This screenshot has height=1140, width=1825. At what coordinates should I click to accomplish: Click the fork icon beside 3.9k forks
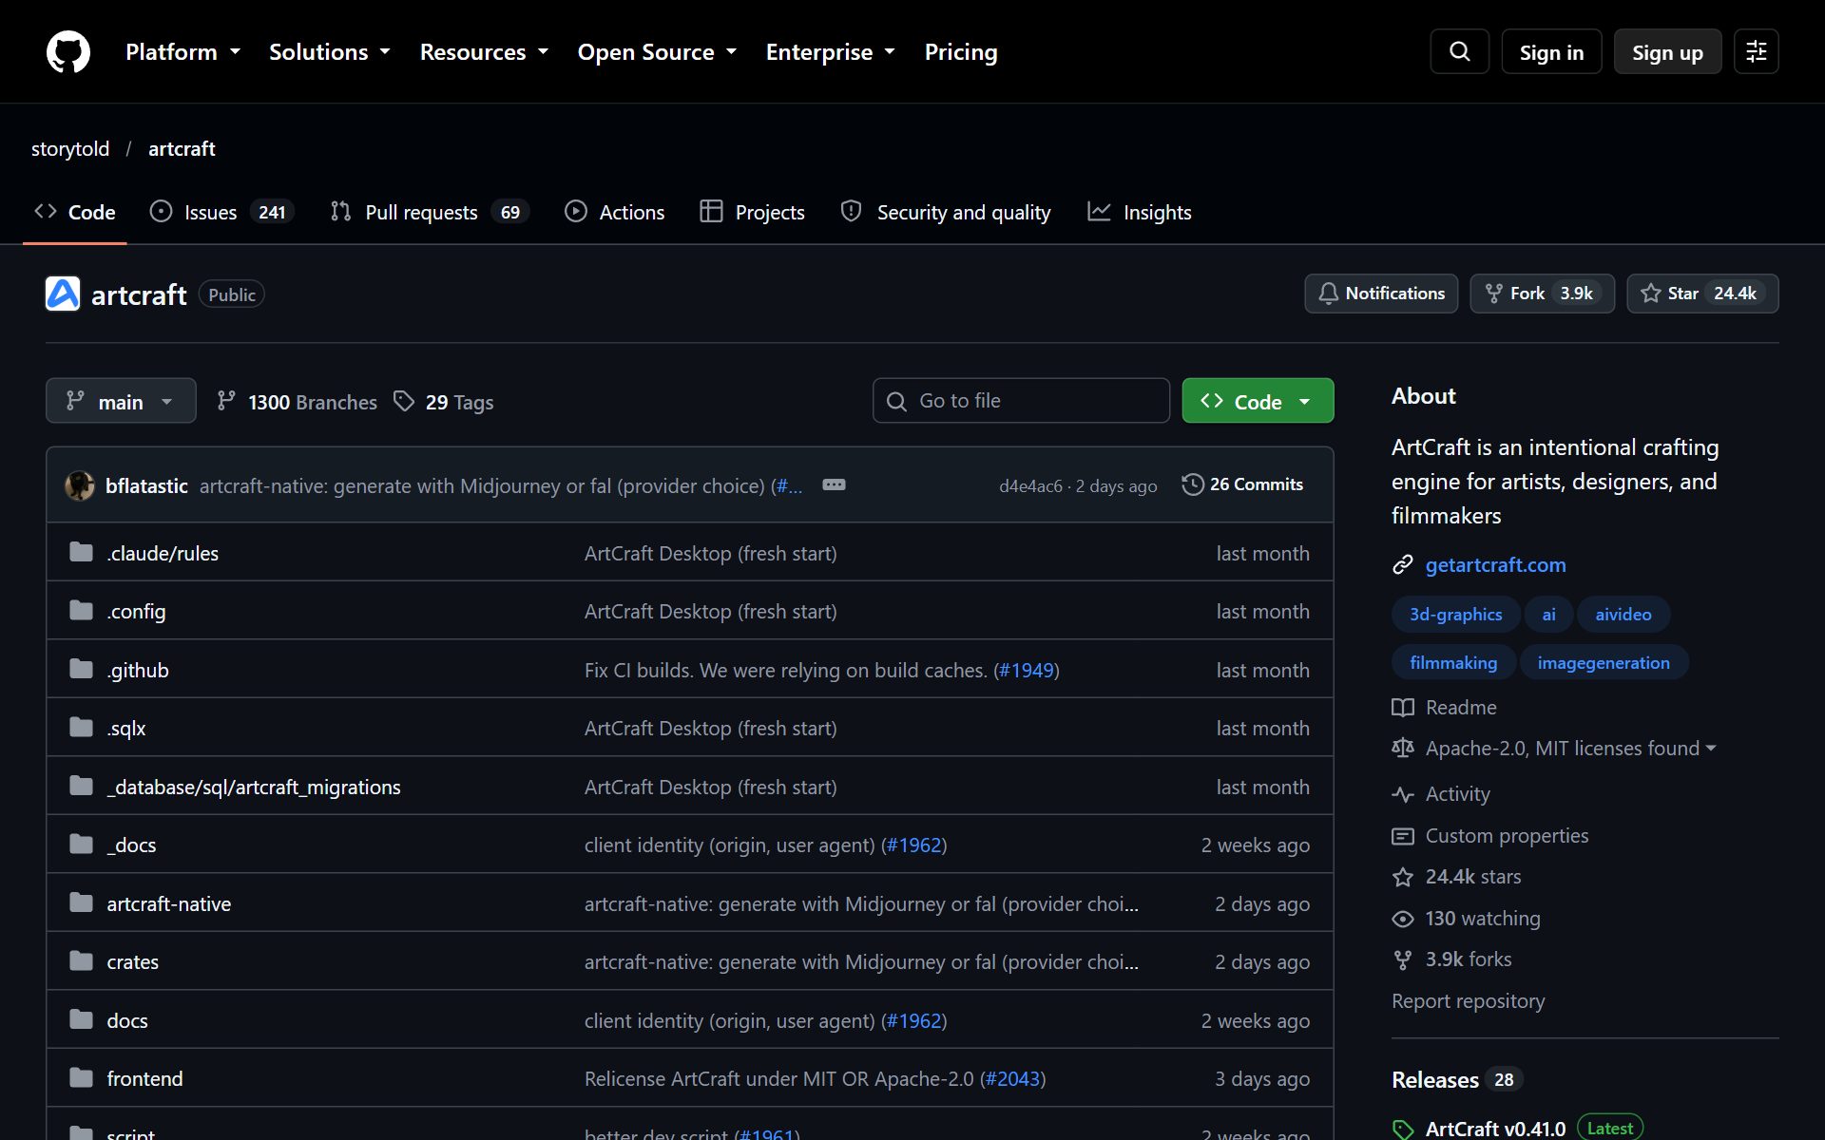coord(1402,959)
